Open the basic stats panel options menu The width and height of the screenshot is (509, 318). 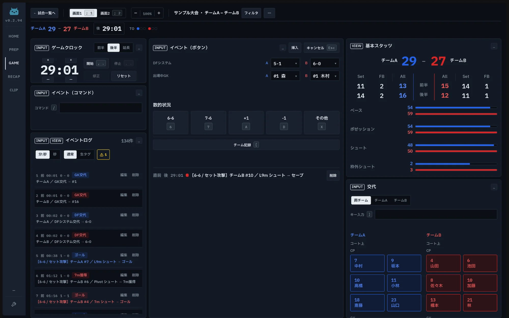point(494,46)
